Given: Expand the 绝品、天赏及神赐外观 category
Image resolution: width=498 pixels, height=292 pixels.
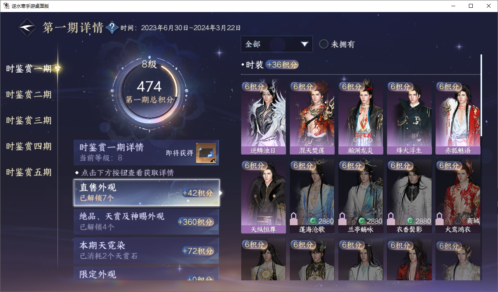Looking at the screenshot, I should [x=146, y=221].
